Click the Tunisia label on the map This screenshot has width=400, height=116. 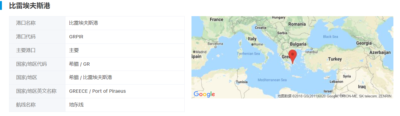tap(242, 82)
